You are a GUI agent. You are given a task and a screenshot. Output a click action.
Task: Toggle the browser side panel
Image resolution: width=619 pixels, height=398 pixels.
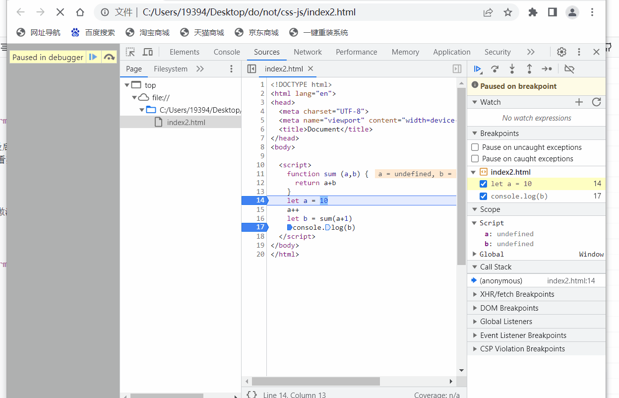click(553, 12)
